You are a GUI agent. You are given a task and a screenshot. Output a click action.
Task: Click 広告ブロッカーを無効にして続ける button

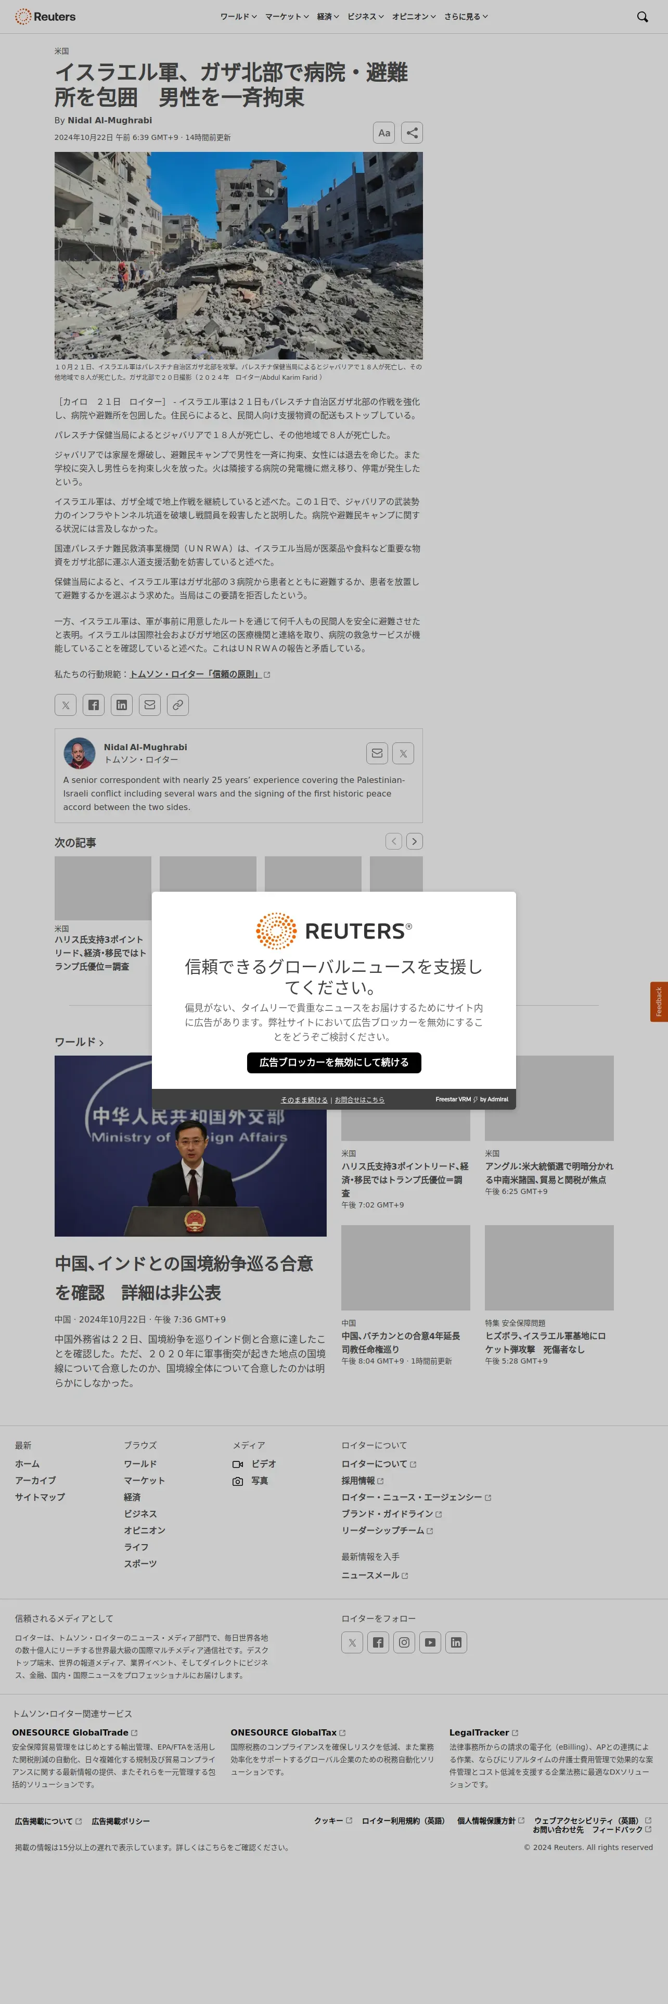pos(335,1063)
